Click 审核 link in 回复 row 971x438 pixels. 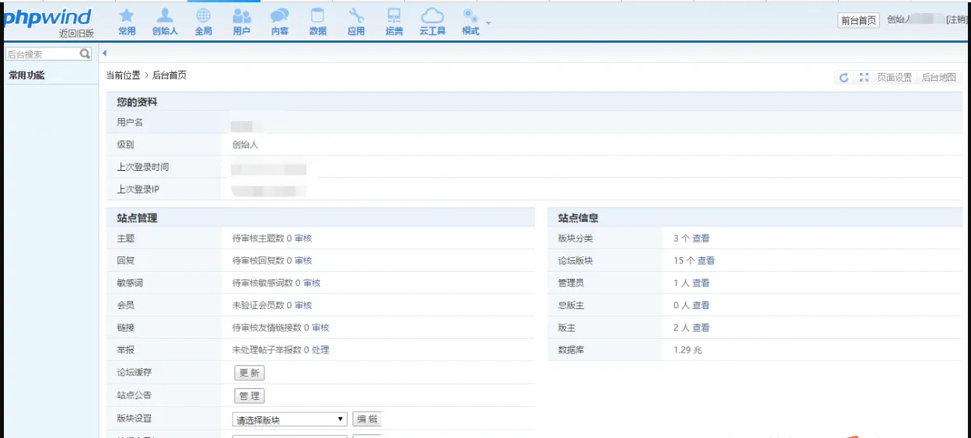click(303, 261)
